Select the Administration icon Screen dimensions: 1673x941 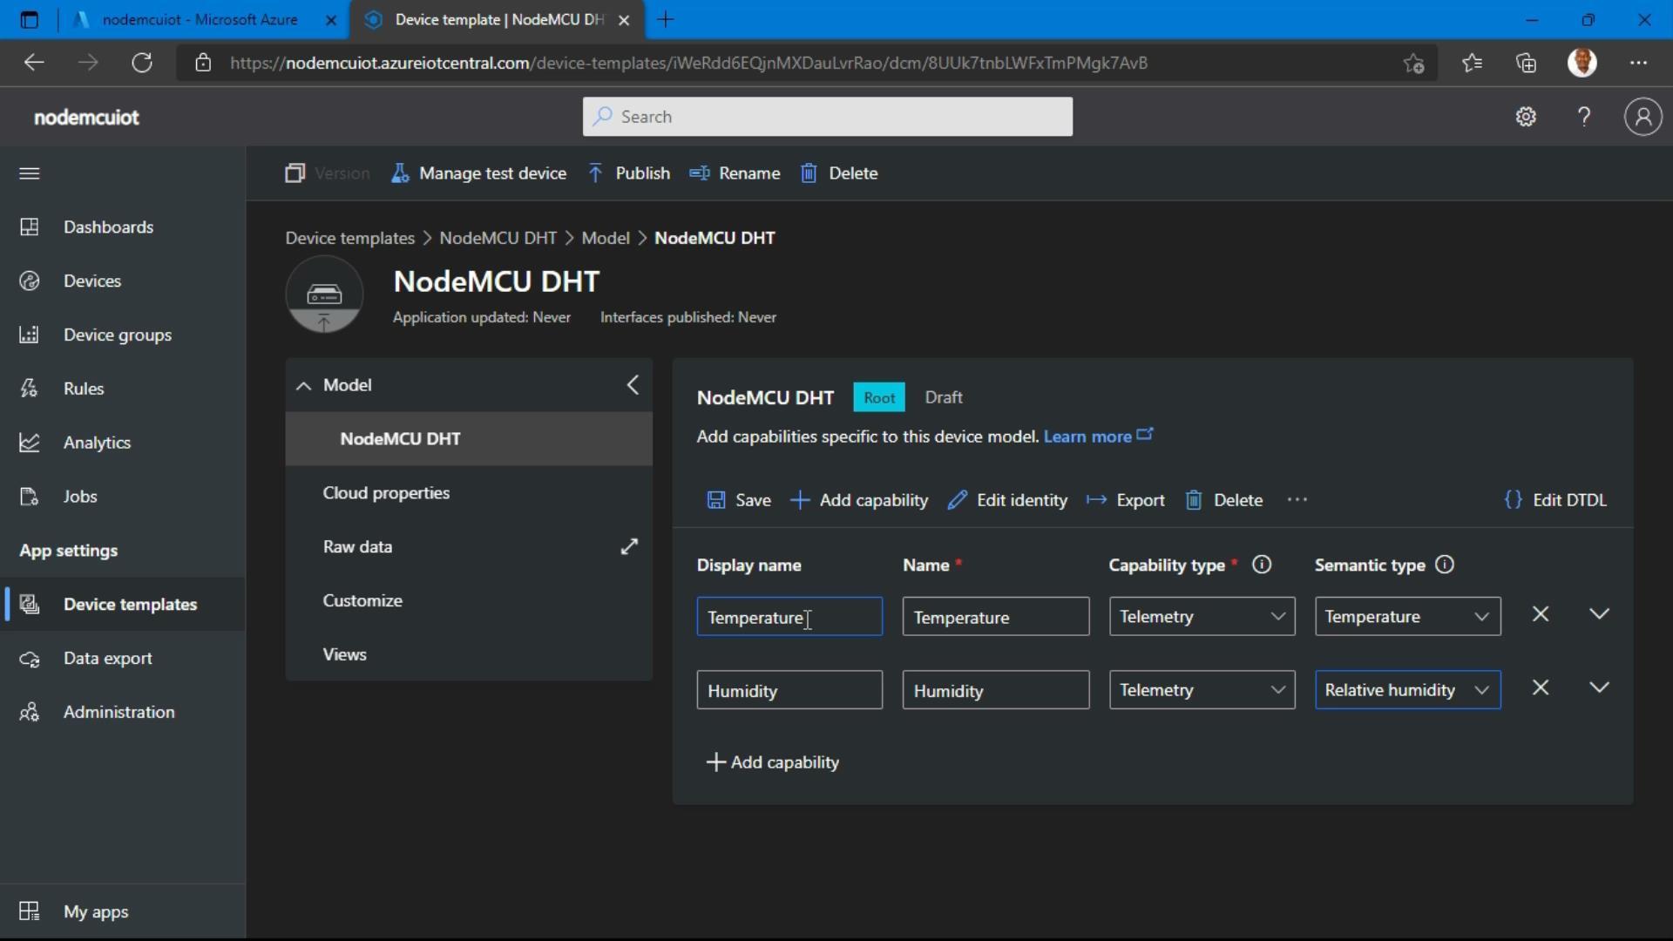pyautogui.click(x=29, y=712)
